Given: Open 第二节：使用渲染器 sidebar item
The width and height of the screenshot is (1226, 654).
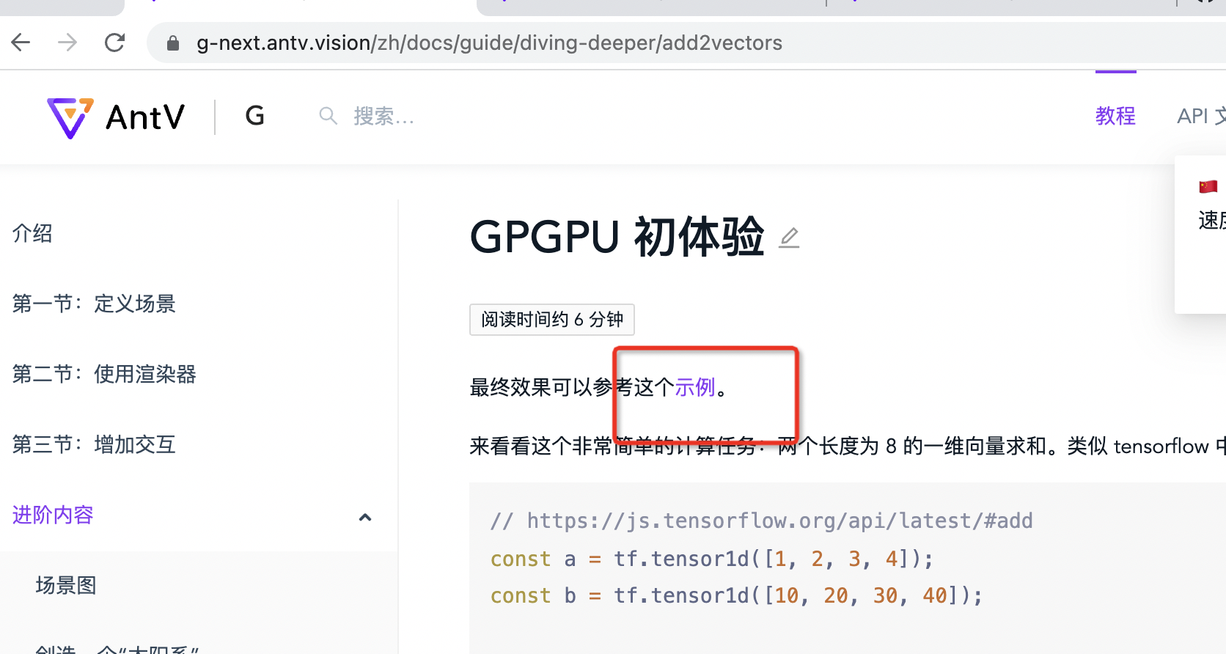Looking at the screenshot, I should point(104,374).
